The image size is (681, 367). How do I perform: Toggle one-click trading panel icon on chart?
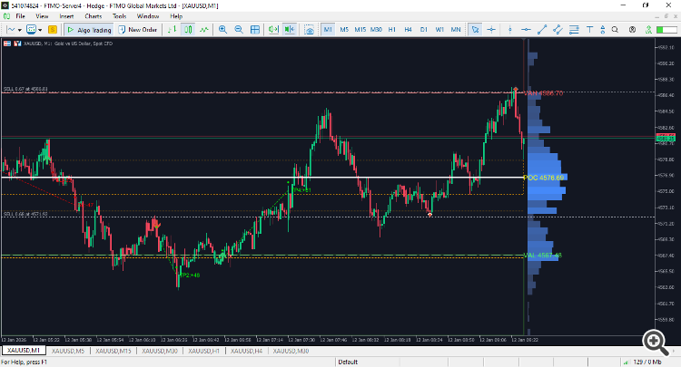click(x=7, y=43)
